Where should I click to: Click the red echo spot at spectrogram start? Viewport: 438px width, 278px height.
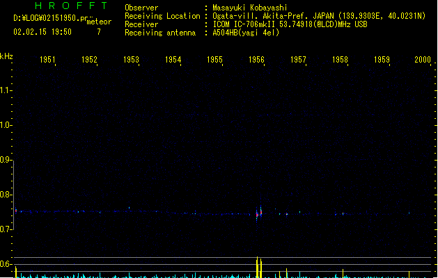click(x=16, y=211)
